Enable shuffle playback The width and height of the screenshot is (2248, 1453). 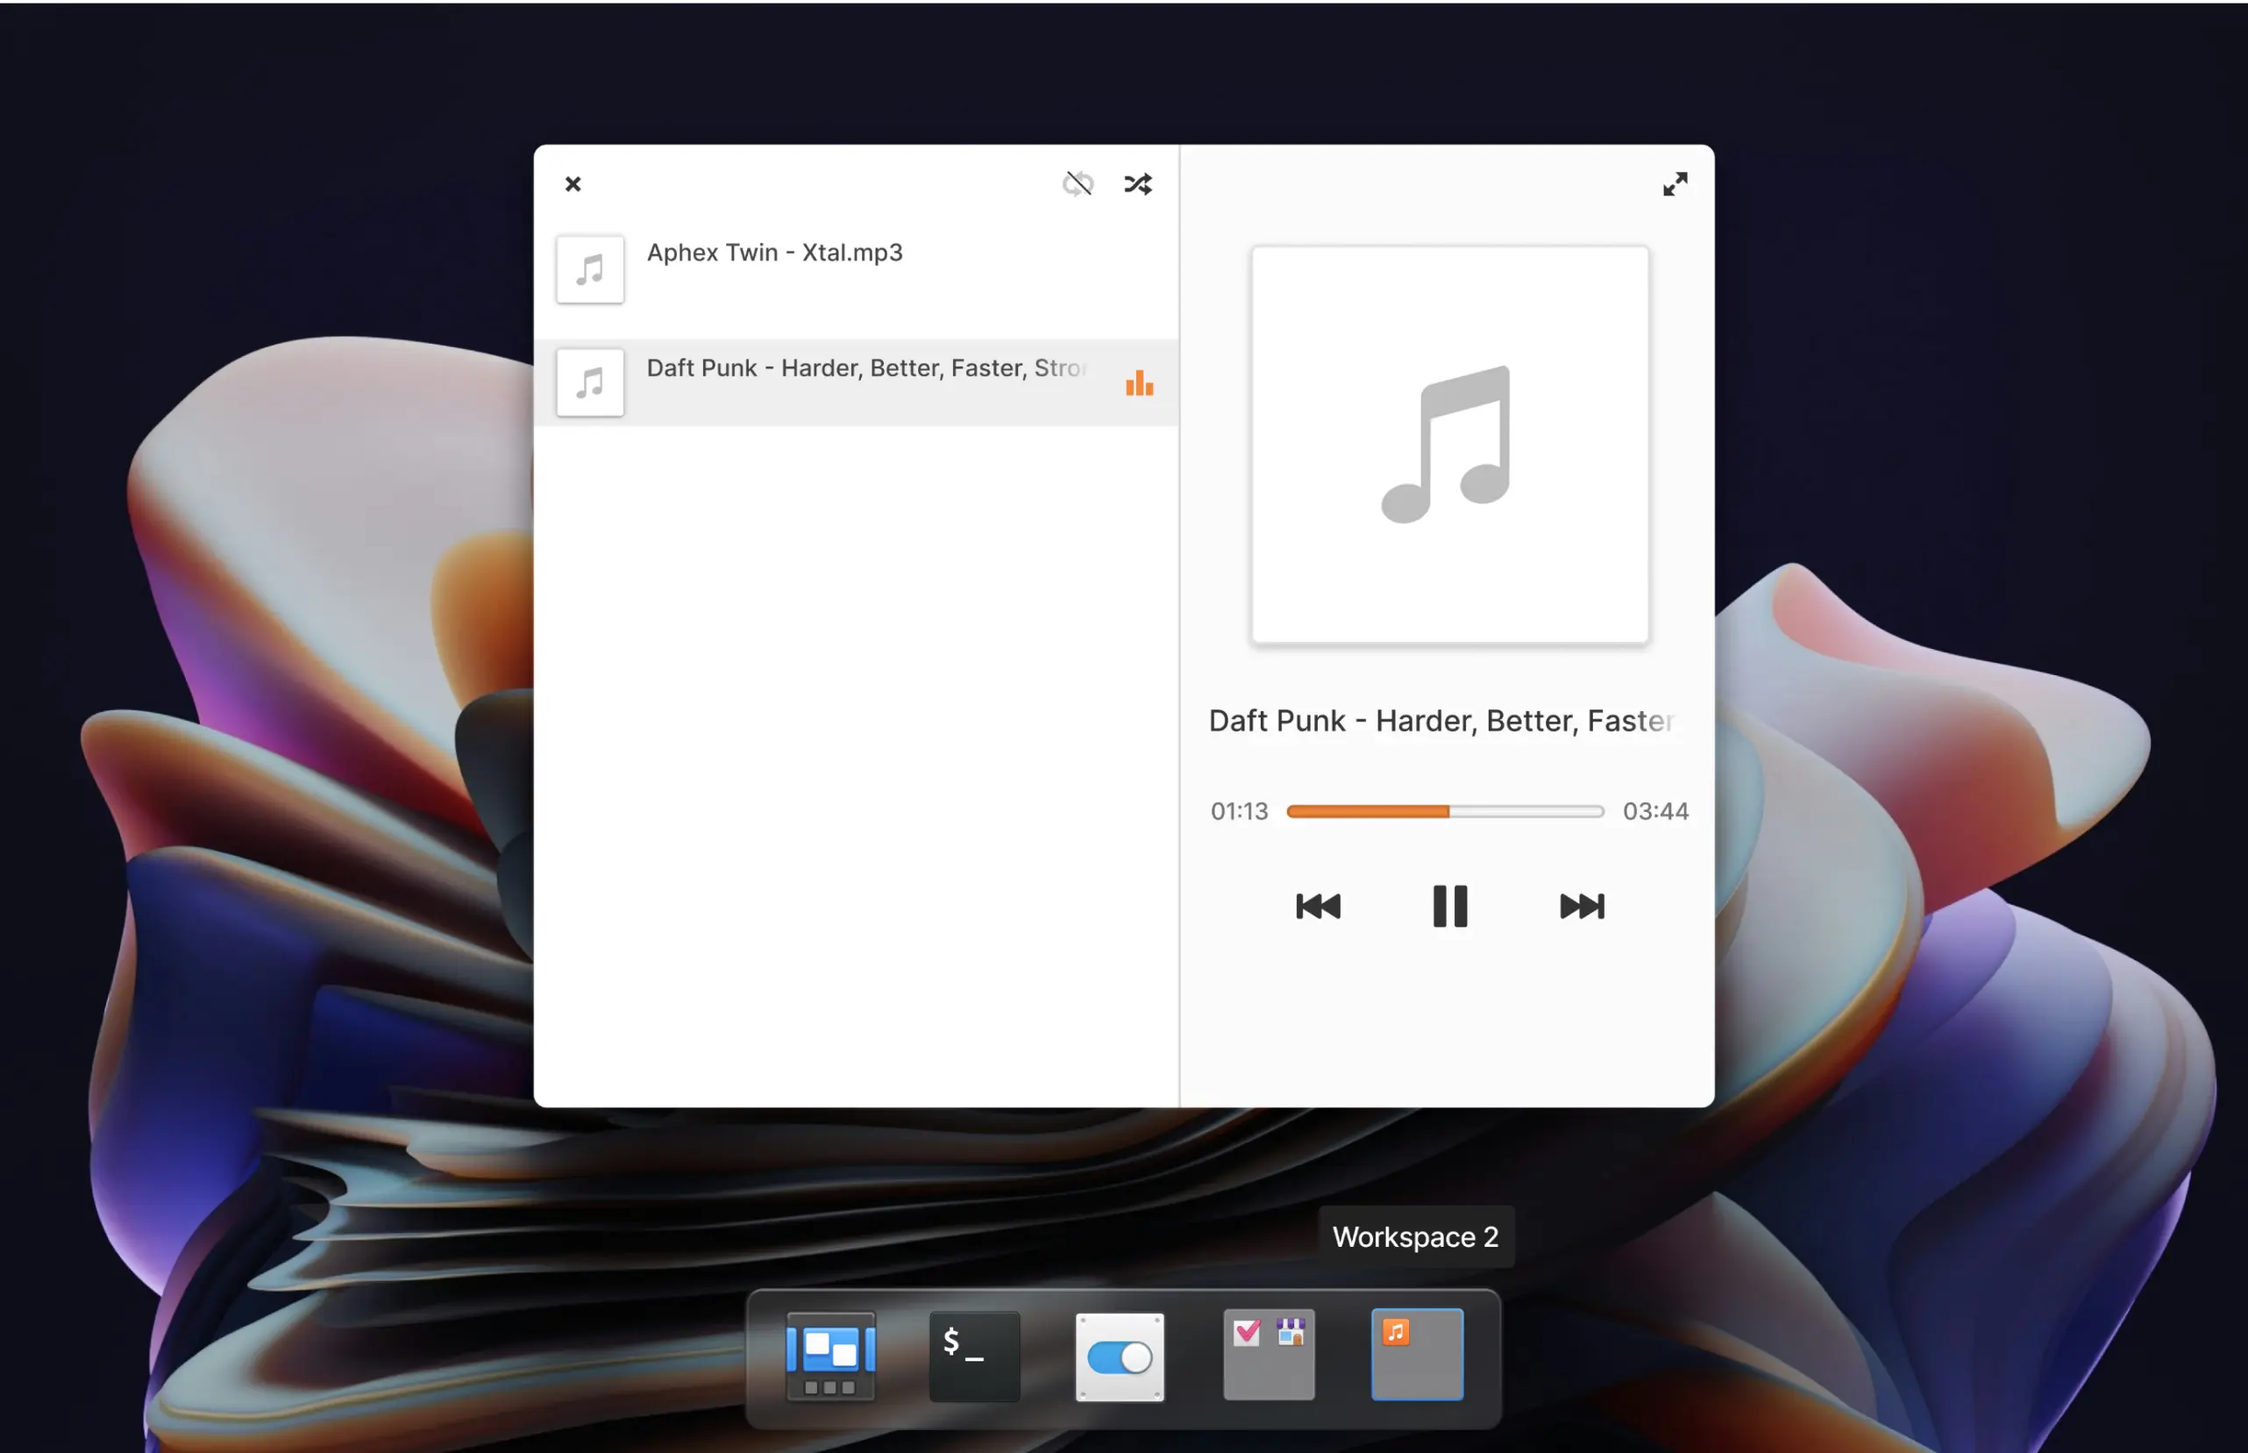(x=1138, y=183)
